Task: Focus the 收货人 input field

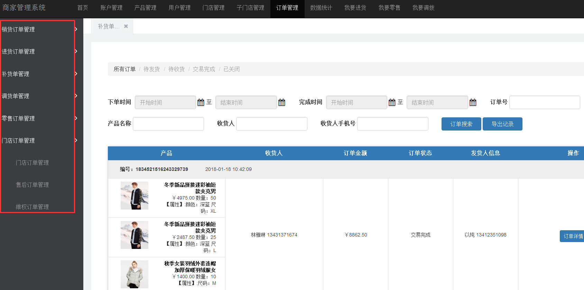Action: [272, 124]
